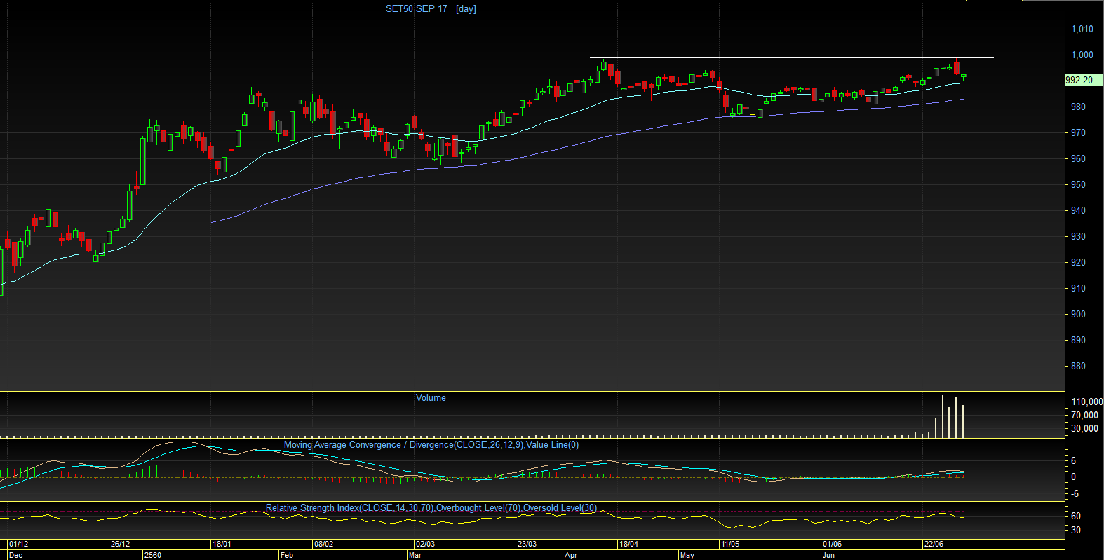This screenshot has height=560, width=1104.
Task: Click the tallest bar in the Volume panel
Action: tap(942, 417)
